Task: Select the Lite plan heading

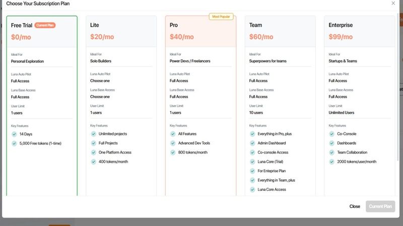Action: pos(95,25)
